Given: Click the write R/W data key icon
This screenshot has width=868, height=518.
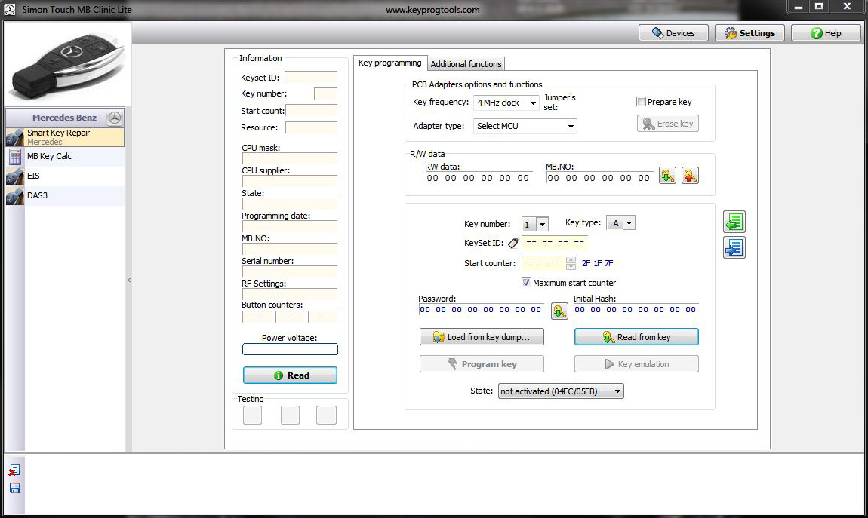Looking at the screenshot, I should tap(690, 176).
